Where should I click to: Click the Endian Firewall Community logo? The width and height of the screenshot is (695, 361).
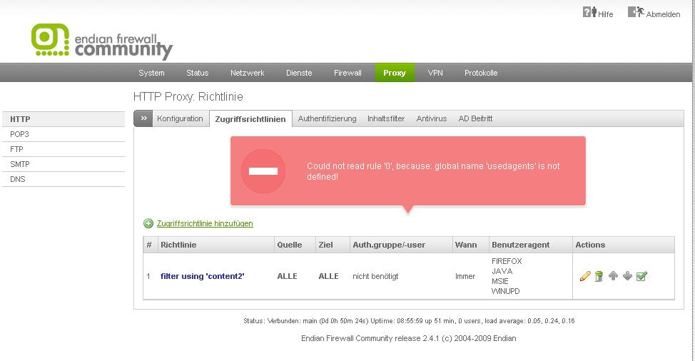pos(102,41)
